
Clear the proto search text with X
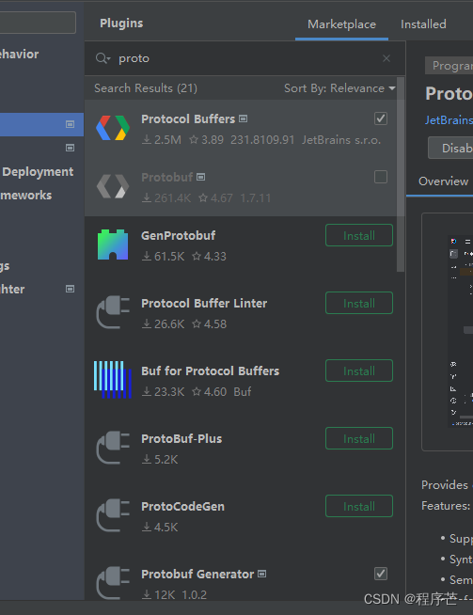pyautogui.click(x=386, y=58)
